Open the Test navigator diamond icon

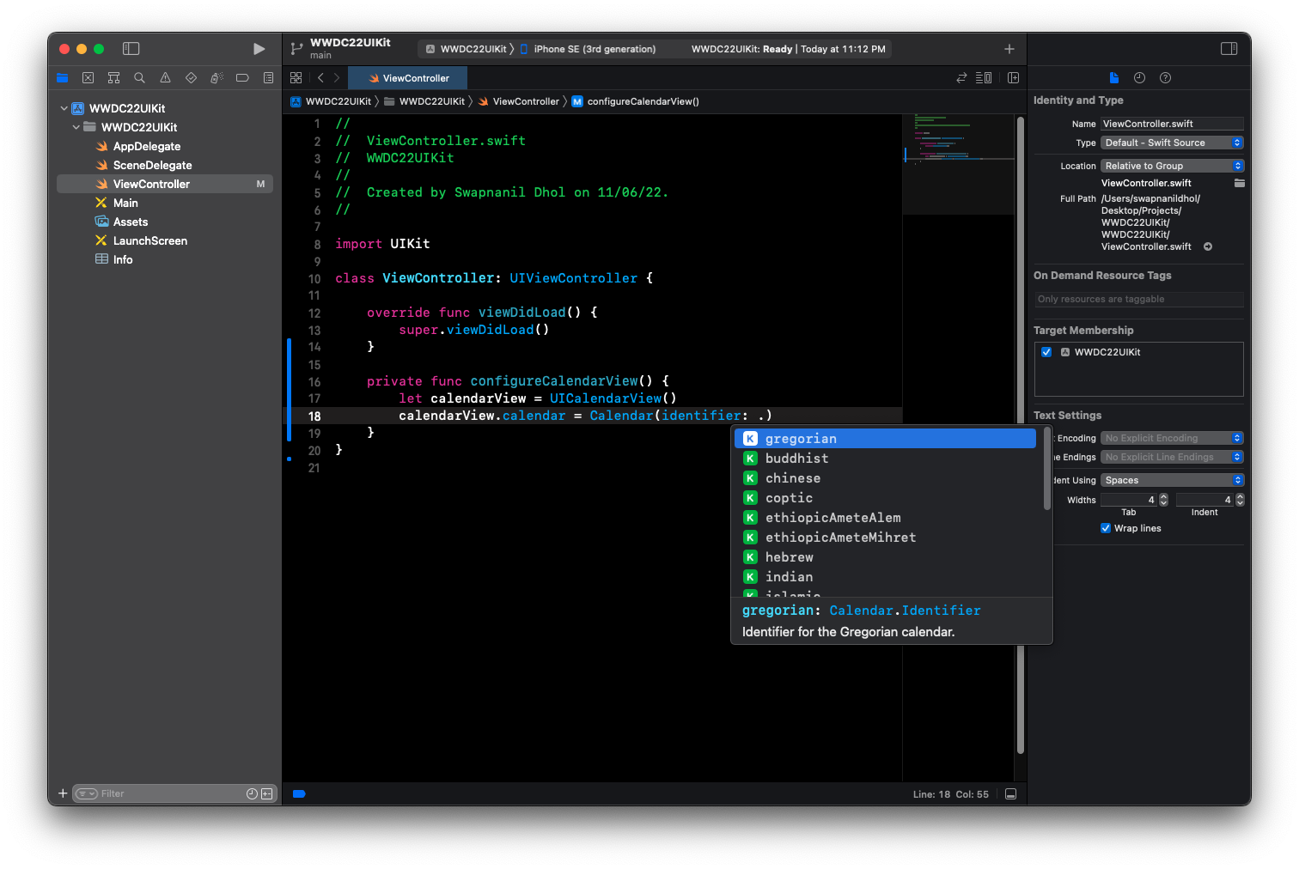pos(191,78)
